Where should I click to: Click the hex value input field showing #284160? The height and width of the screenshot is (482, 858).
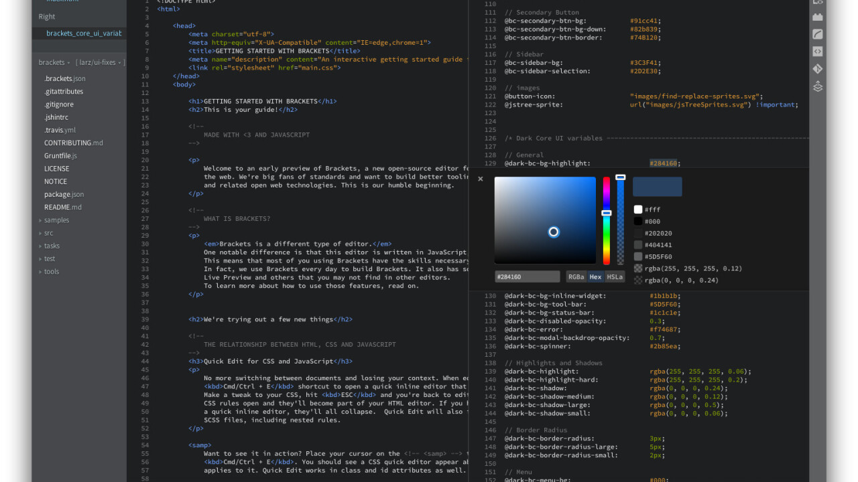click(527, 276)
